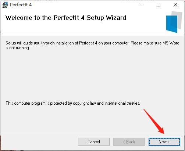The image size is (185, 151).
Task: Click the "PerfectIt 4" title bar text
Action: point(21,5)
